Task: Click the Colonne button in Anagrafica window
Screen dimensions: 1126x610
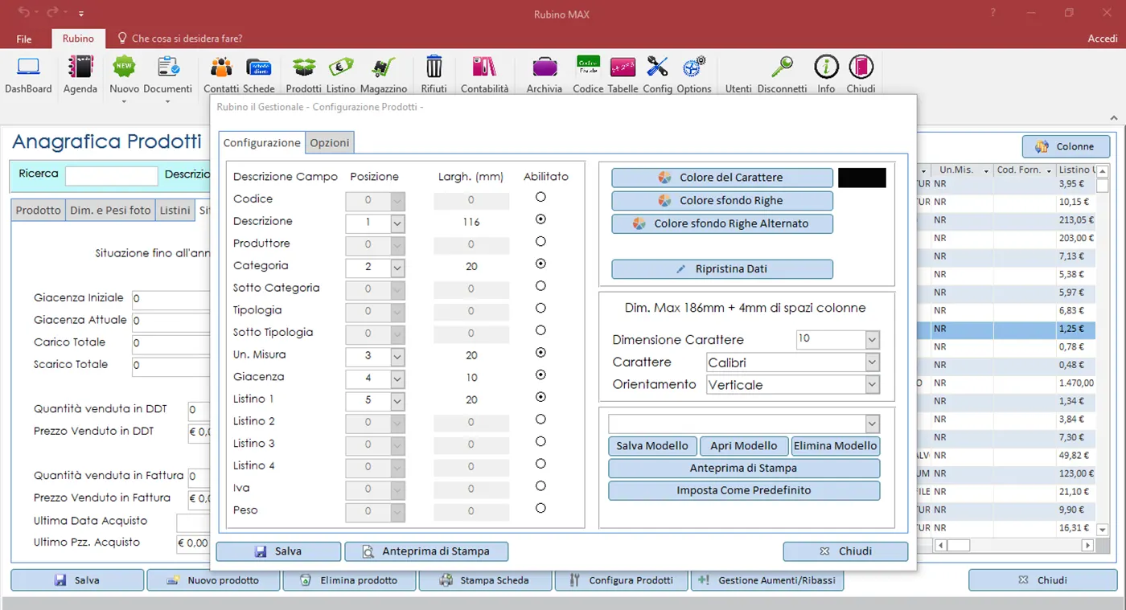Action: tap(1066, 146)
